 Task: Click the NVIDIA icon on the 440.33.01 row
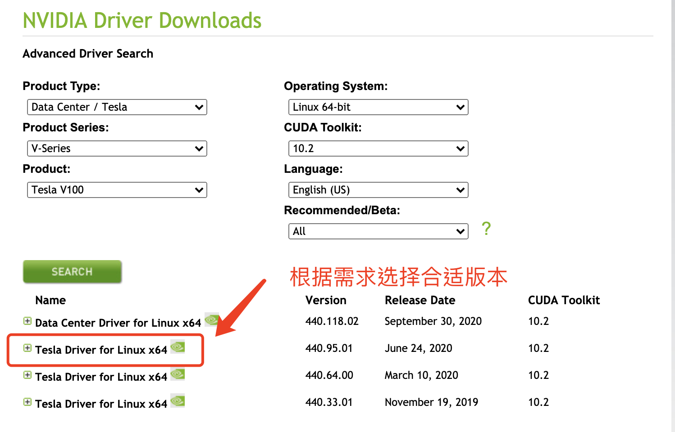coord(178,400)
